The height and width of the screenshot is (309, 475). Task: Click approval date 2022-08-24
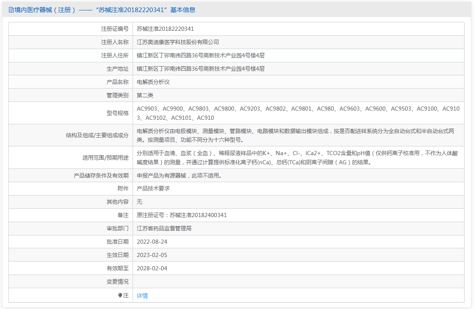coord(152,242)
